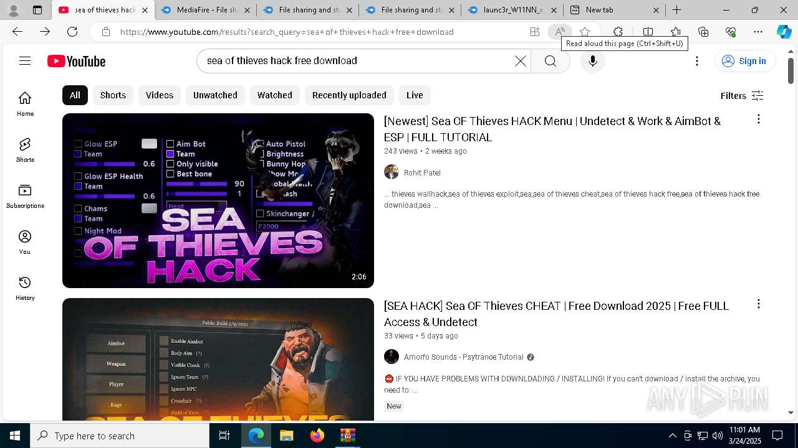The image size is (798, 448).
Task: Click the browser address bar URL
Action: point(287,32)
